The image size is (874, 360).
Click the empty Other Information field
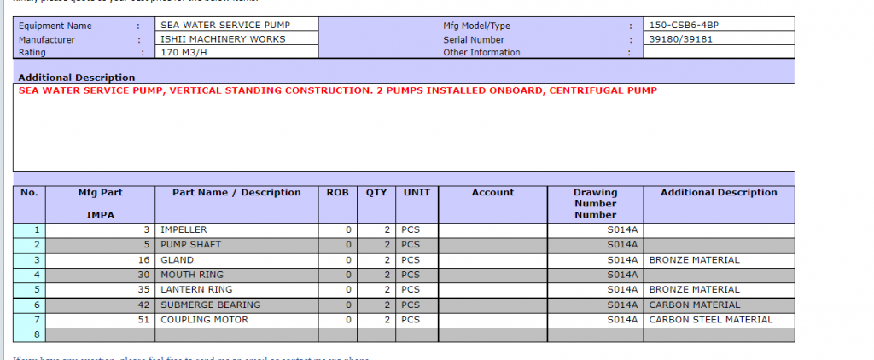[718, 53]
